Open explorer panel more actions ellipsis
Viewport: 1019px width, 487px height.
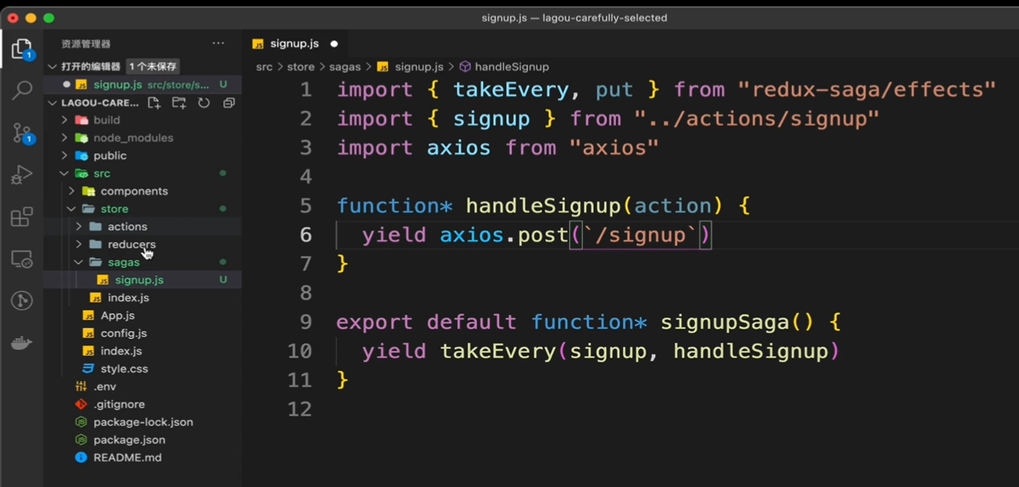[219, 44]
